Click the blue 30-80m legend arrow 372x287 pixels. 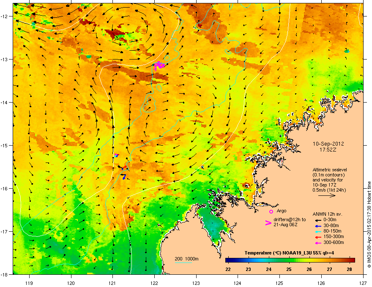pos(318,226)
